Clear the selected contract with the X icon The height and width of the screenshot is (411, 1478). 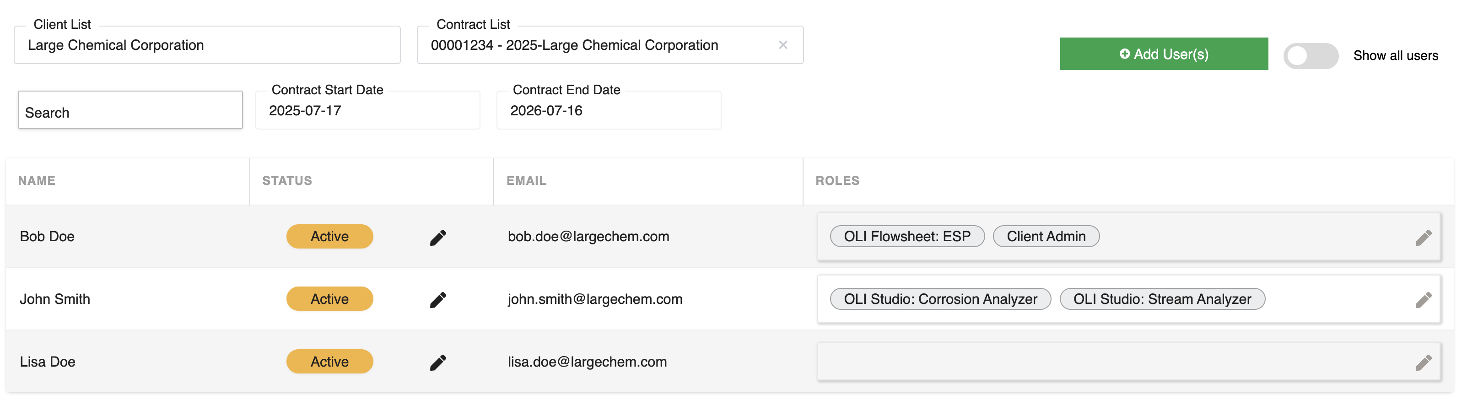(x=783, y=45)
